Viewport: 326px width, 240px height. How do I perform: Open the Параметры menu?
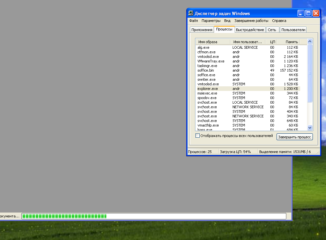(211, 21)
